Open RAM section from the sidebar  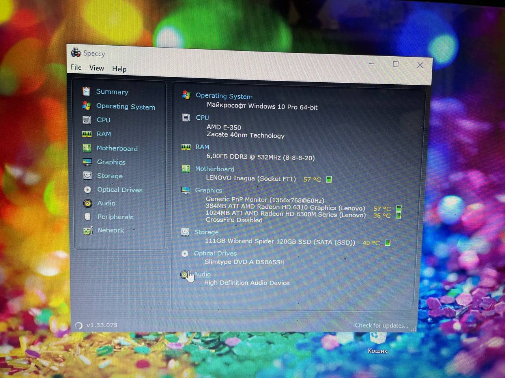pyautogui.click(x=104, y=134)
